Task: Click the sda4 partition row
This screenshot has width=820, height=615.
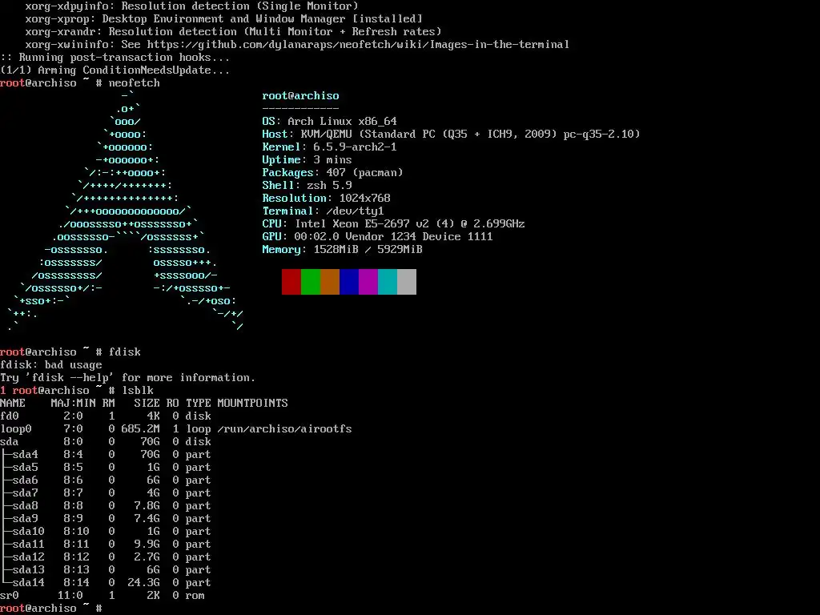Action: pos(106,455)
